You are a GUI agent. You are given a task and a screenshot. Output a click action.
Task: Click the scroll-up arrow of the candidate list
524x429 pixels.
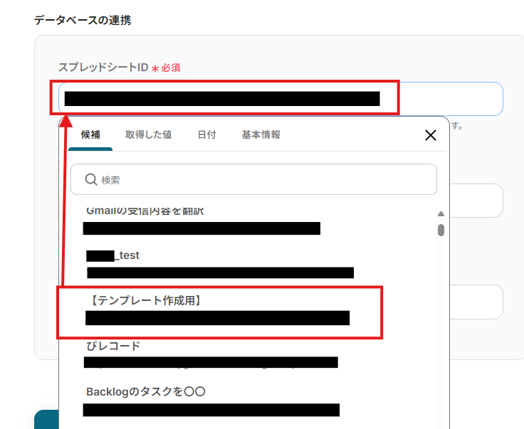[441, 213]
